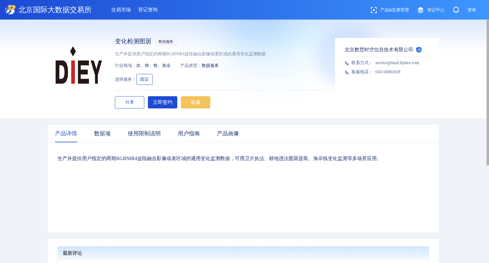This screenshot has height=263, width=489.
Task: Open the 产品&交易管理 scan icon
Action: (373, 10)
